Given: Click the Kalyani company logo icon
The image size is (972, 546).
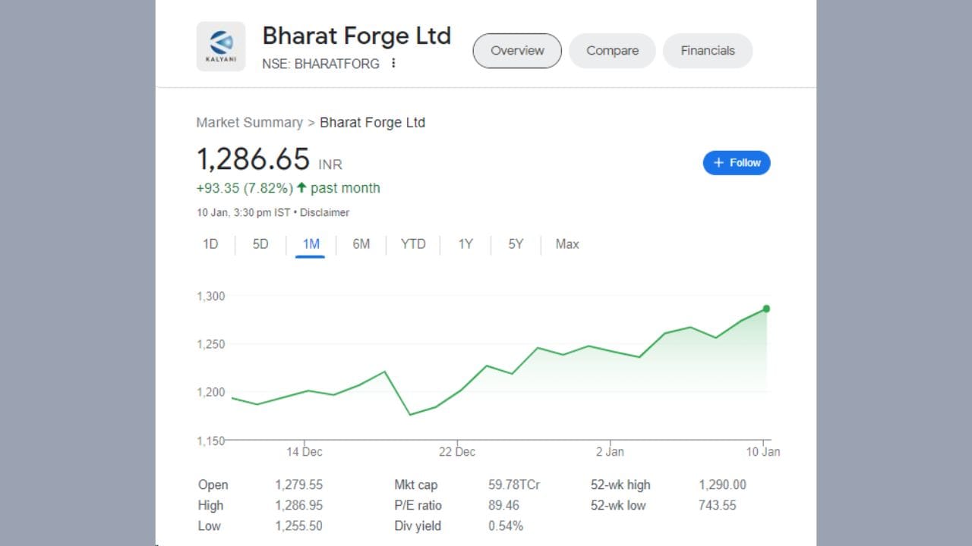Looking at the screenshot, I should click(221, 46).
